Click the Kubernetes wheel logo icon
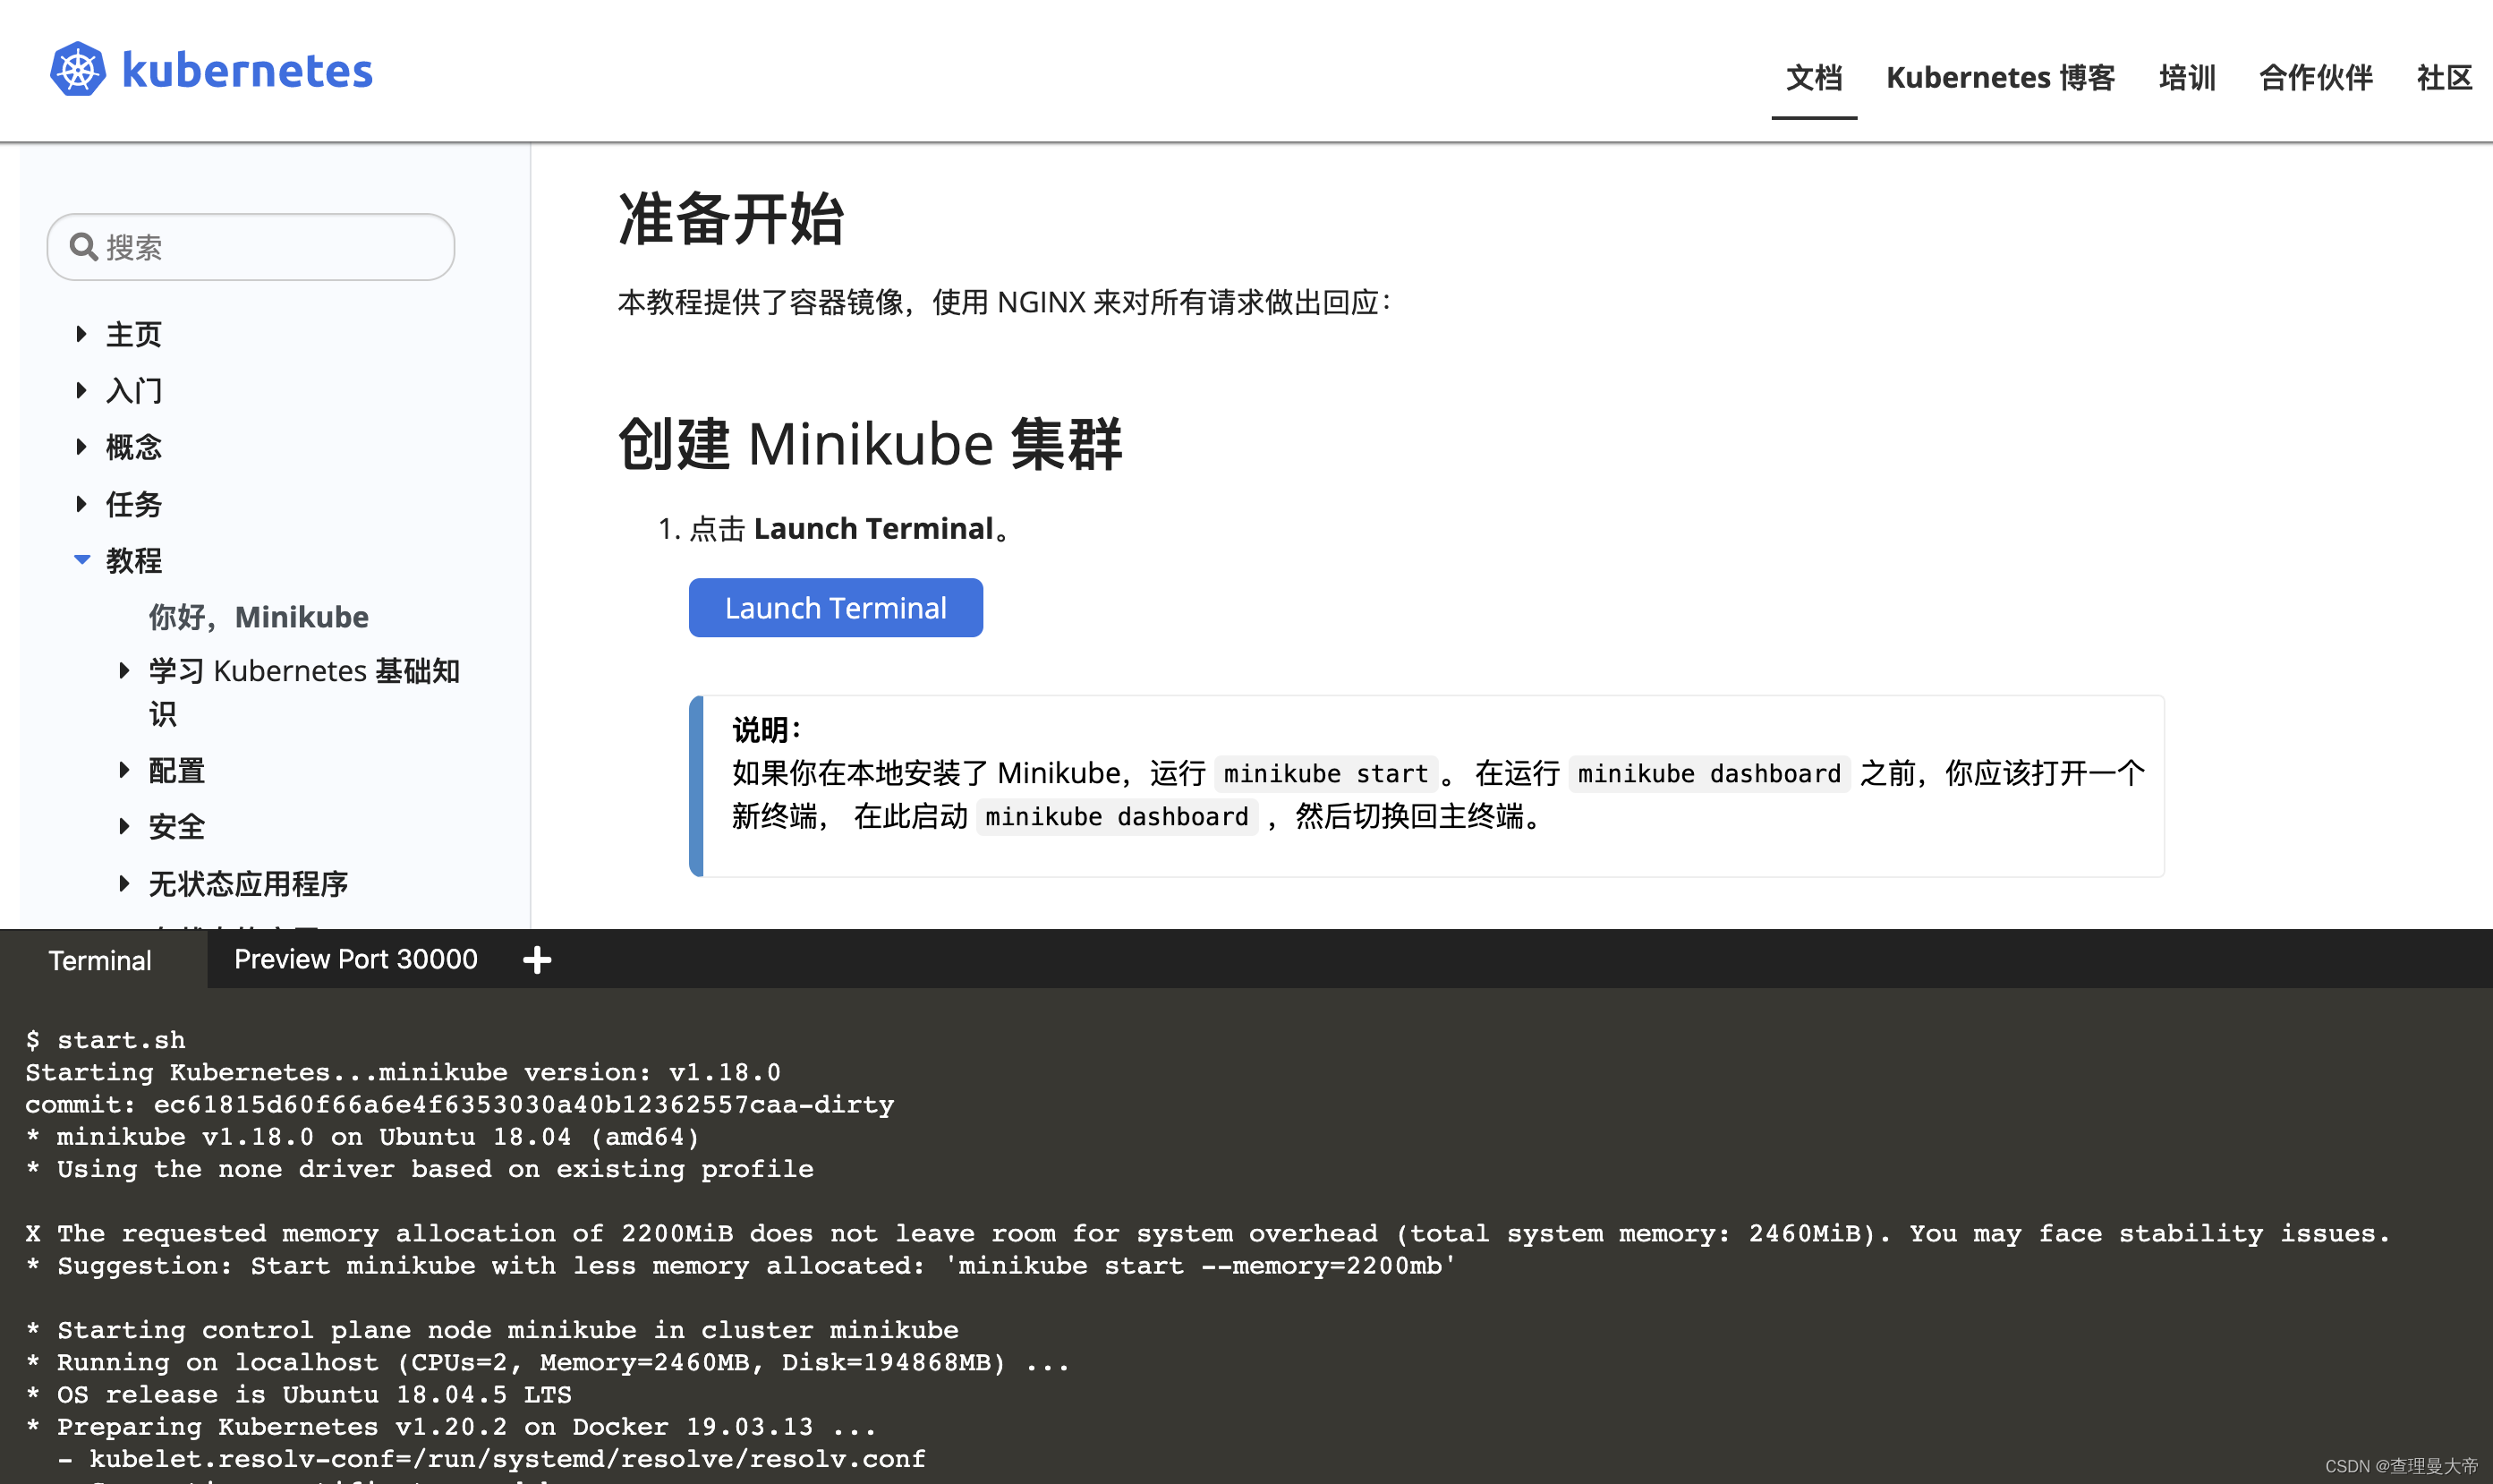The image size is (2493, 1484). pyautogui.click(x=78, y=70)
